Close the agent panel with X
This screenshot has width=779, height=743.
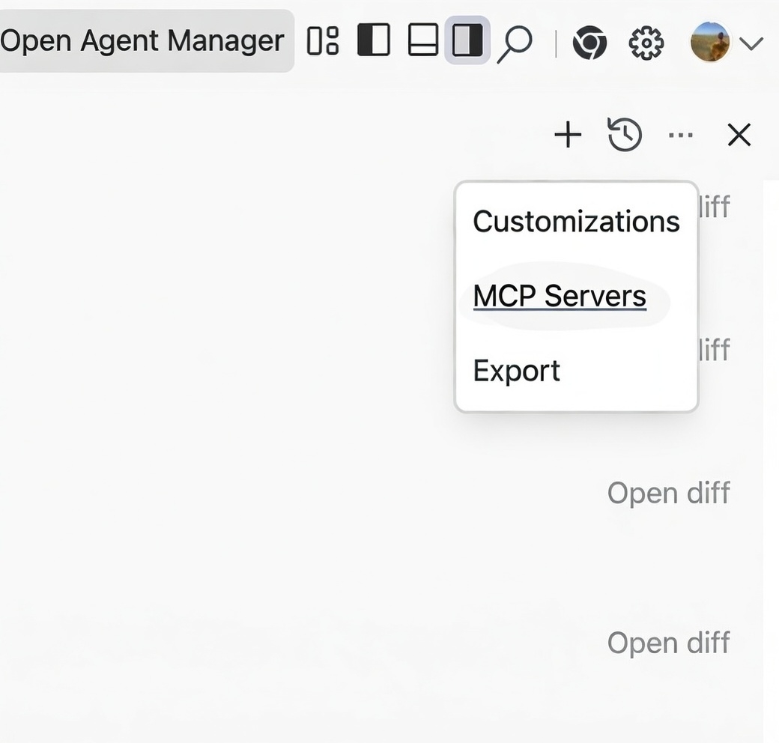pyautogui.click(x=739, y=135)
